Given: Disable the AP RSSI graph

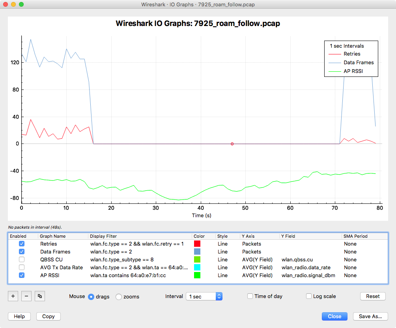Looking at the screenshot, I should [22, 275].
